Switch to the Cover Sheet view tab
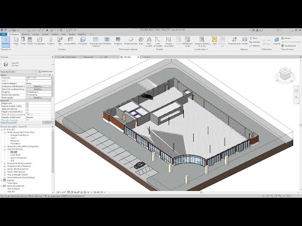 [x=67, y=57]
